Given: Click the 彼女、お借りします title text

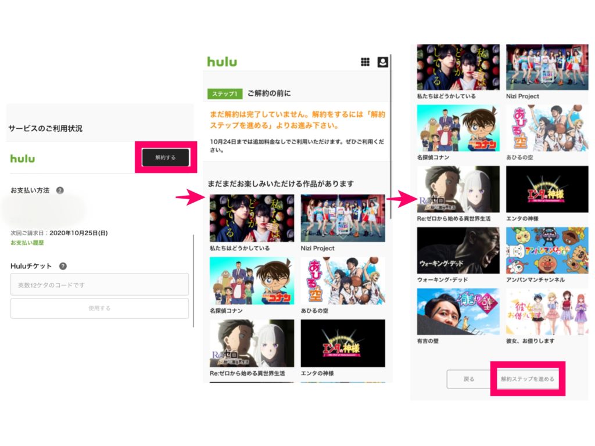Looking at the screenshot, I should point(530,341).
